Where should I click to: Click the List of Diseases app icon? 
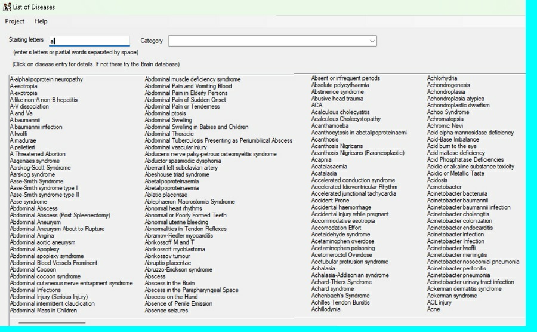tap(7, 7)
